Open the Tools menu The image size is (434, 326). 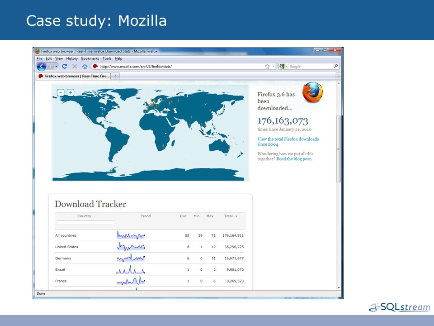pos(107,58)
